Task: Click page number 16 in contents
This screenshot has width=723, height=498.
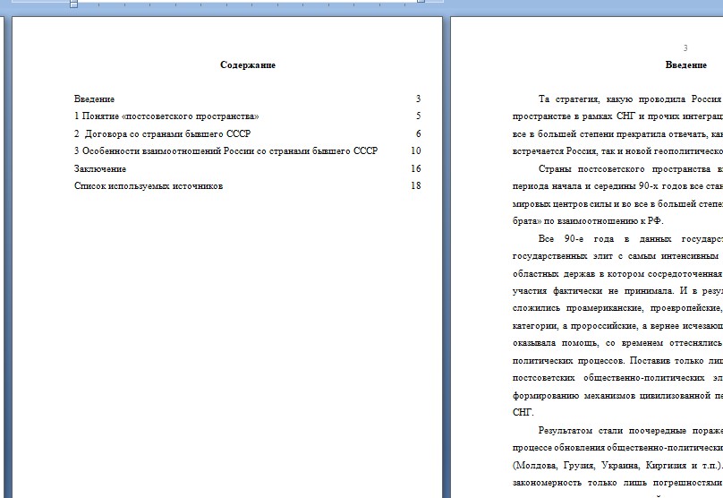Action: pos(415,169)
